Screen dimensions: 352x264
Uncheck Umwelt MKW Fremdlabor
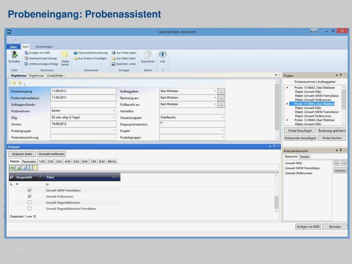[x=29, y=190]
